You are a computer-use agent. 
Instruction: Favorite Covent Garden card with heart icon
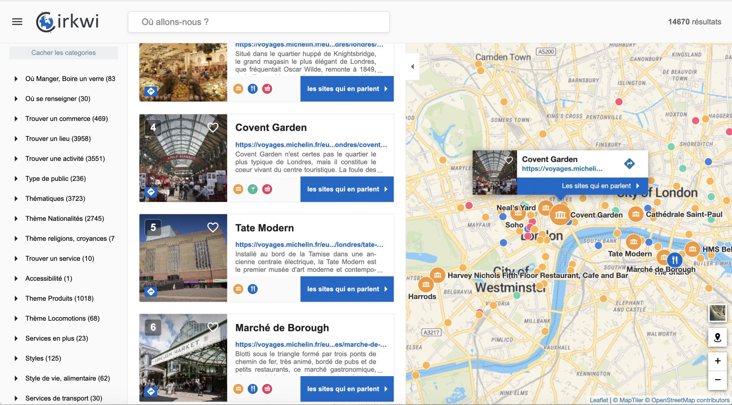213,127
